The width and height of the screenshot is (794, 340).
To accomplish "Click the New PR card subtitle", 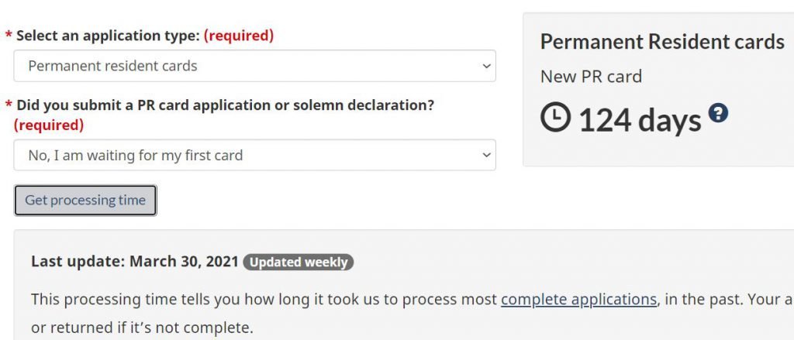I will click(x=591, y=77).
